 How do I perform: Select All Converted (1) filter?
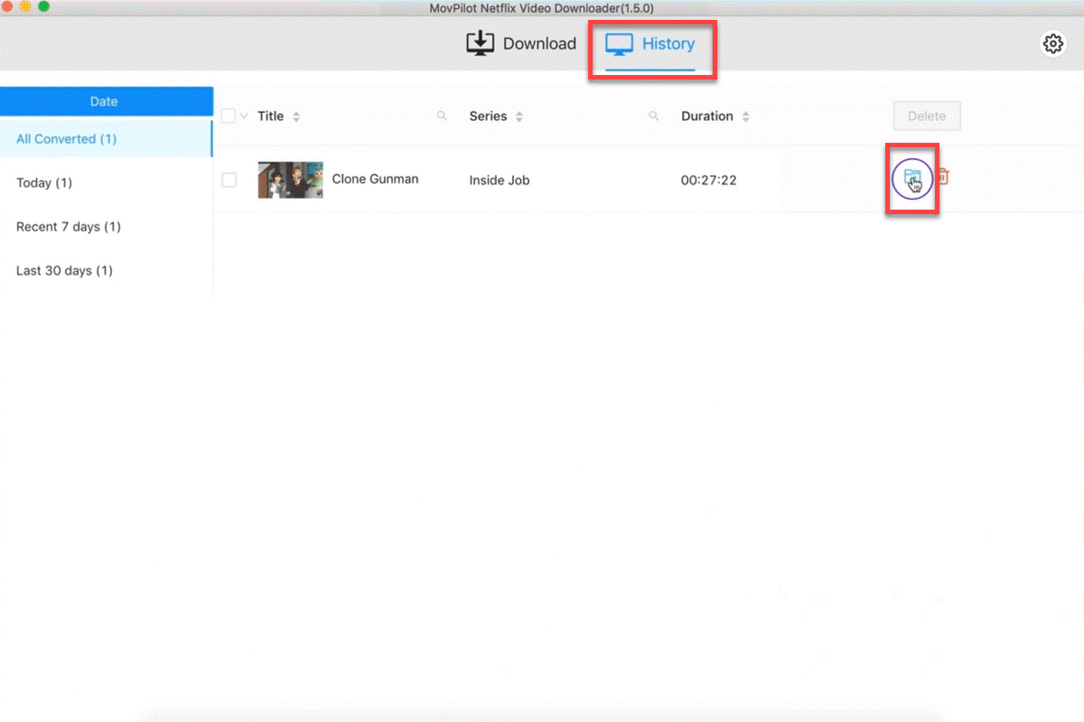67,139
